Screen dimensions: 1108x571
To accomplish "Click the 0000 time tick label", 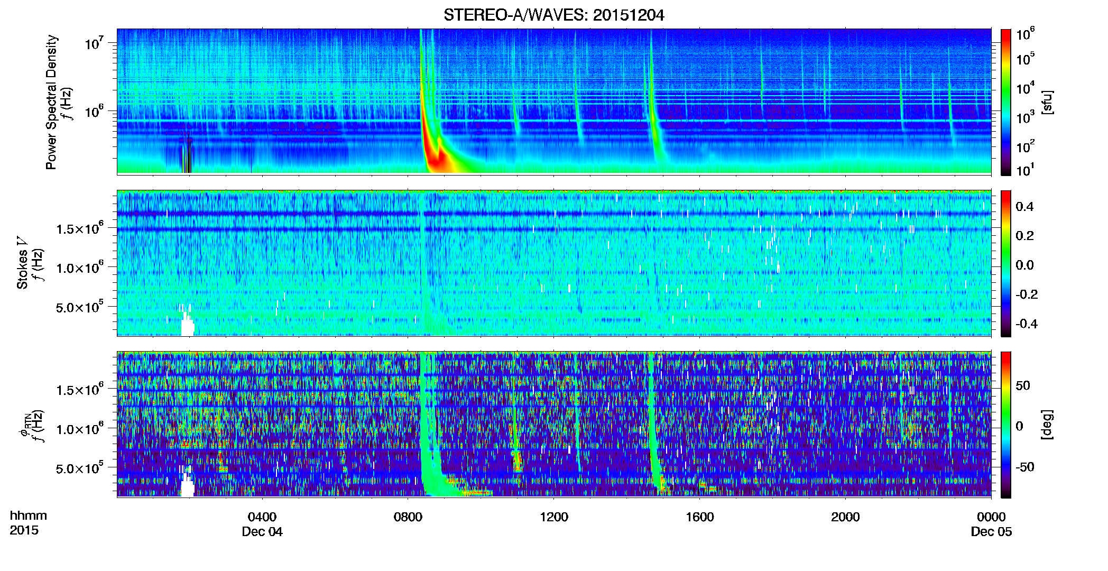I will tap(991, 517).
